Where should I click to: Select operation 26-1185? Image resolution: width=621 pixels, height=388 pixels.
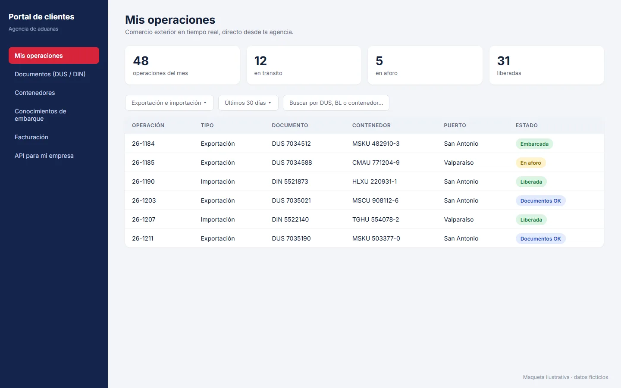(143, 163)
